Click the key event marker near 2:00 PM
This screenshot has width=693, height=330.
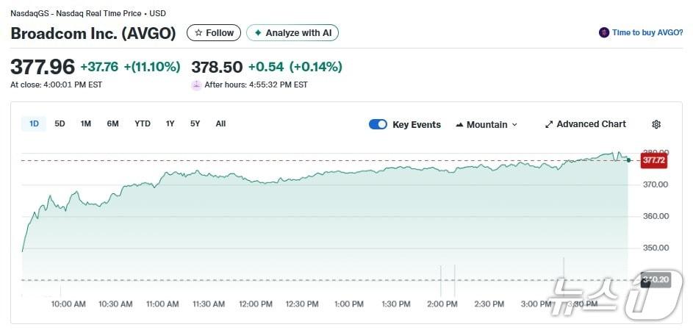441,281
